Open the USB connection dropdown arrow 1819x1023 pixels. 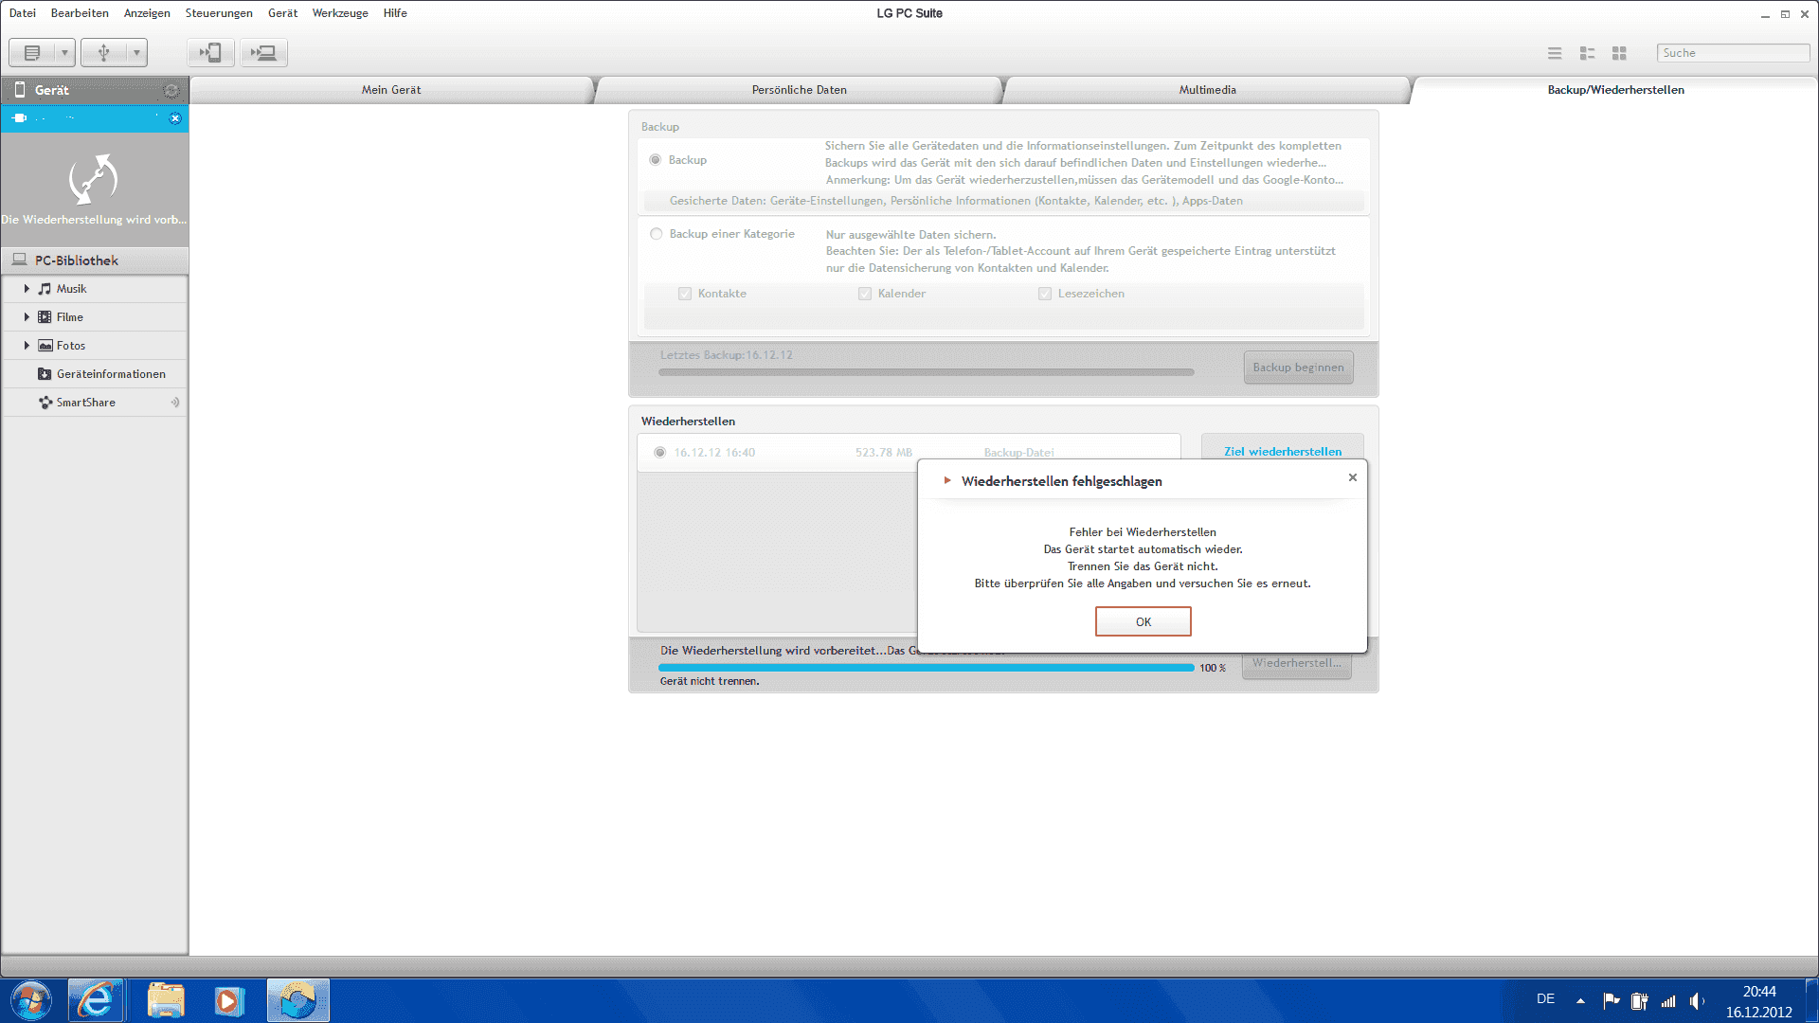coord(136,53)
